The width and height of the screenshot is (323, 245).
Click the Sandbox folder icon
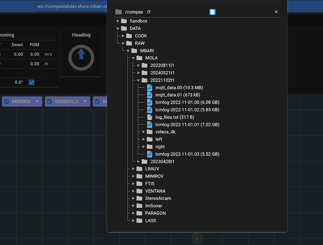[x=124, y=21]
